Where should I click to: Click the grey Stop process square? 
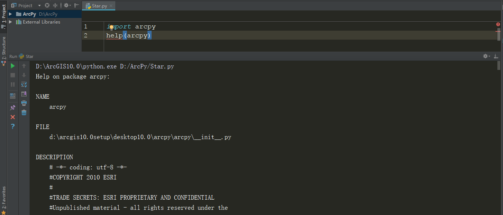pos(13,75)
